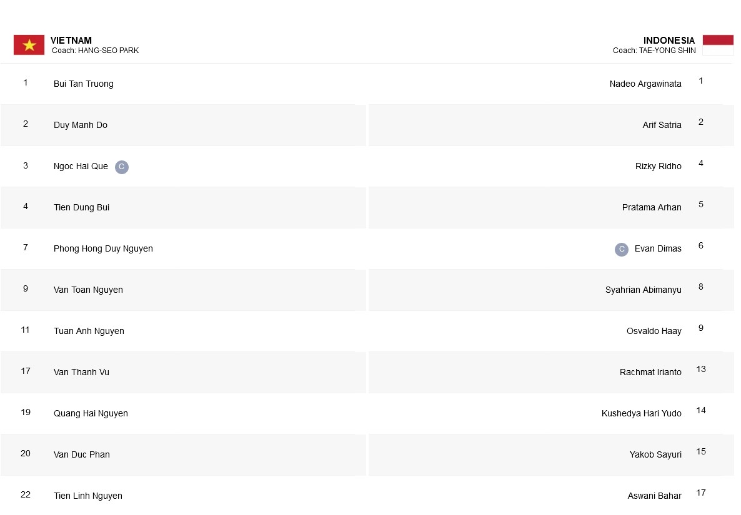The height and width of the screenshot is (515, 741).
Task: Open player Osvaldo Haay
Action: click(x=654, y=331)
